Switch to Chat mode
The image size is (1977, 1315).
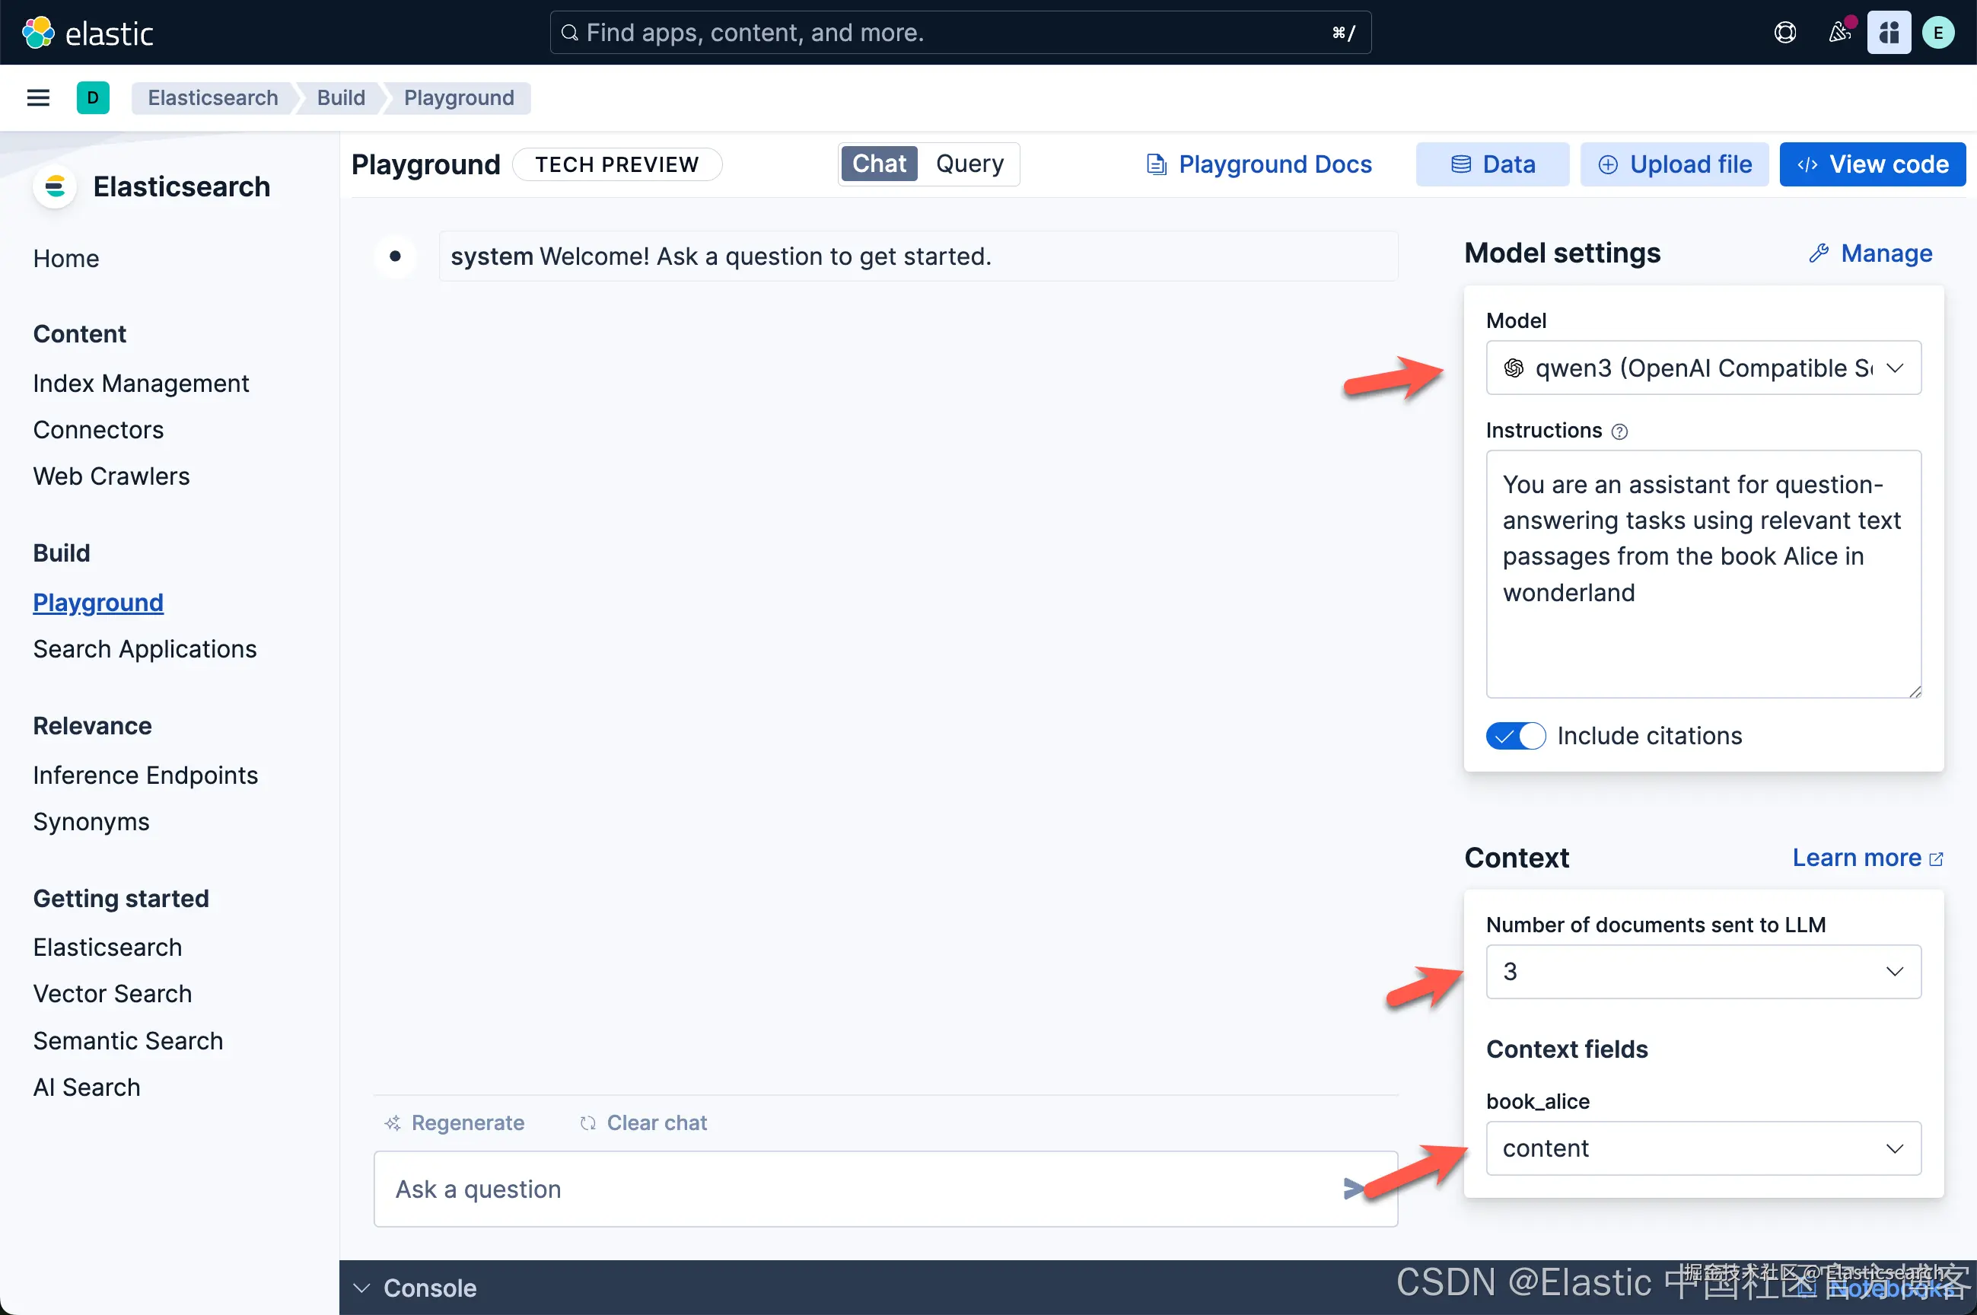[x=879, y=164]
